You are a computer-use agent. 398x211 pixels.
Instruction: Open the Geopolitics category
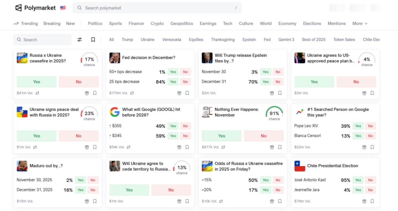182,24
